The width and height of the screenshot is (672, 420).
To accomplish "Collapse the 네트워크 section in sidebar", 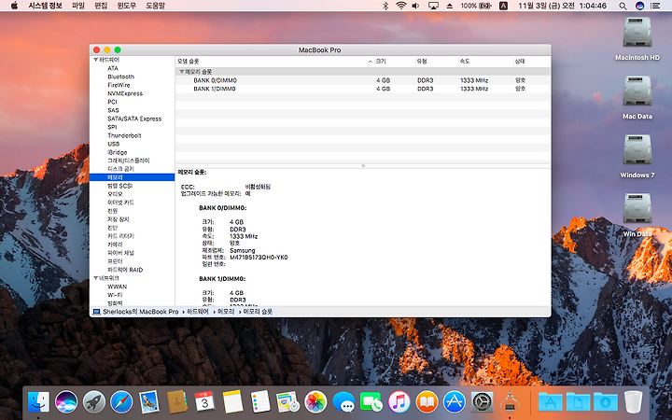I will 95,278.
